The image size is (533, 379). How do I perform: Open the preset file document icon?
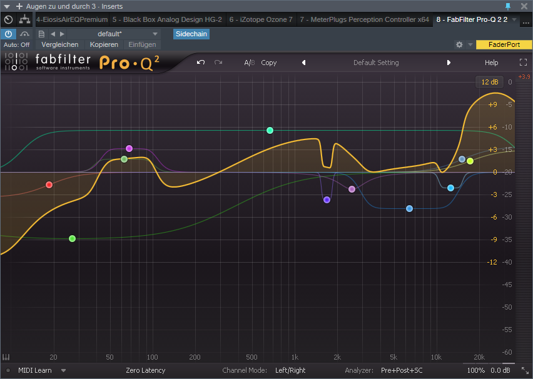pyautogui.click(x=41, y=34)
